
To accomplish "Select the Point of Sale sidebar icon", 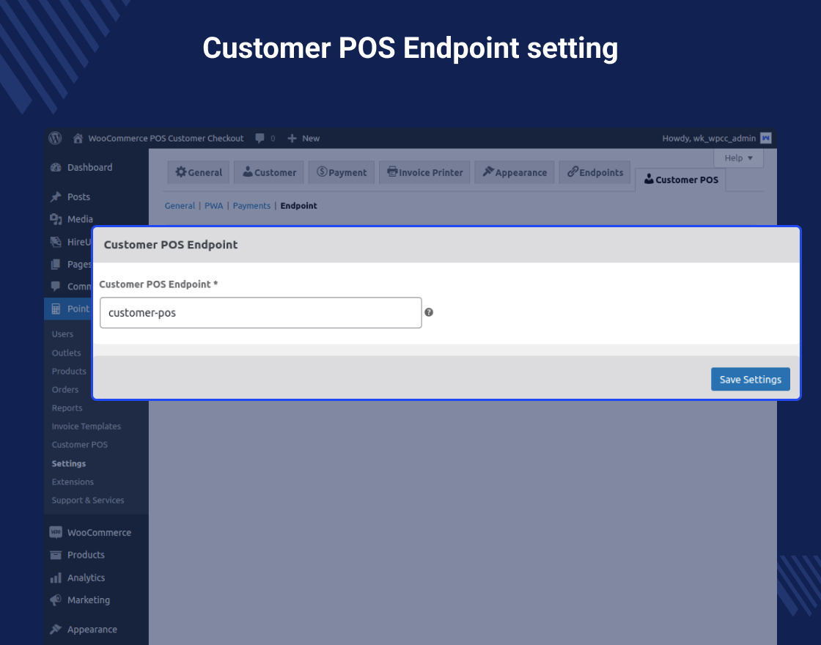I will 56,309.
